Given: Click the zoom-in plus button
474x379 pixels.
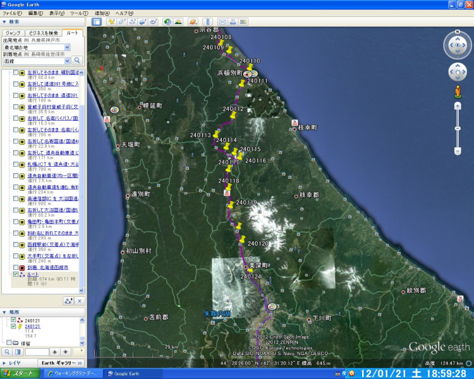Looking at the screenshot, I should 458,105.
